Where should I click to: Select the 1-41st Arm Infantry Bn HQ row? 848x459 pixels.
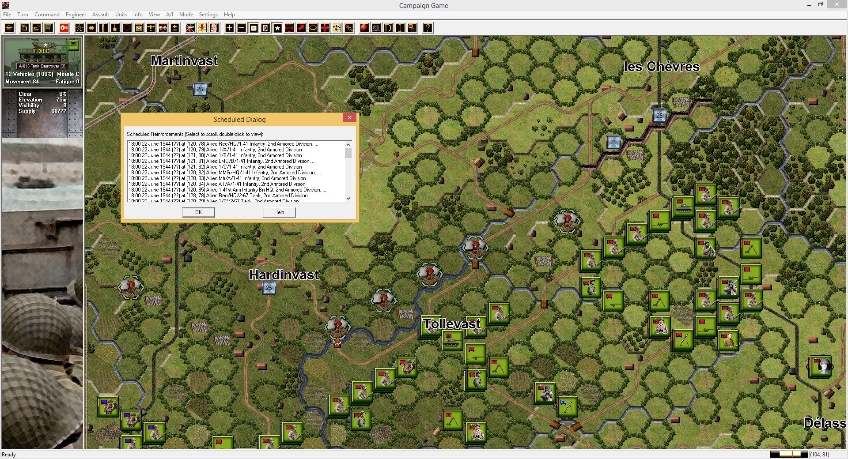(236, 190)
